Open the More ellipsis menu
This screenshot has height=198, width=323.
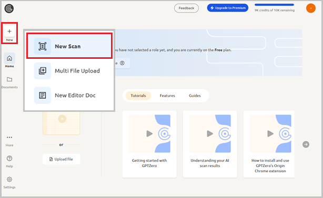[9, 138]
